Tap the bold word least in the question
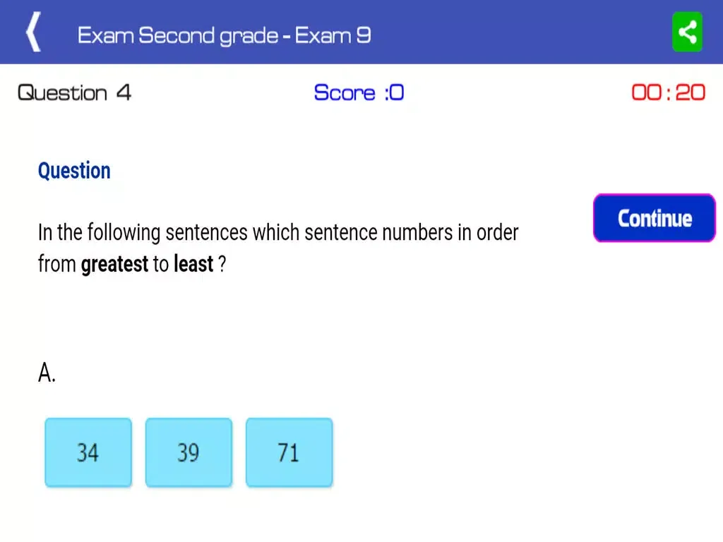This screenshot has width=723, height=542. click(192, 264)
